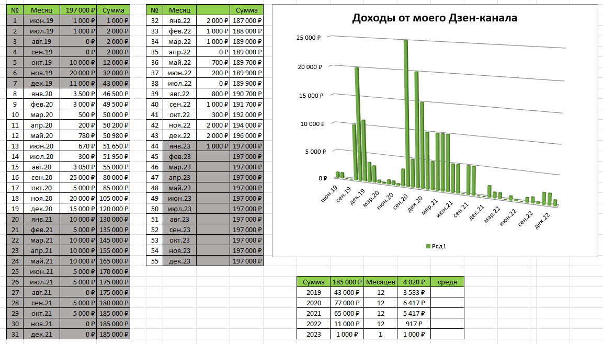Select the 'Сумма' header in left table
Image resolution: width=603 pixels, height=344 pixels.
point(113,10)
